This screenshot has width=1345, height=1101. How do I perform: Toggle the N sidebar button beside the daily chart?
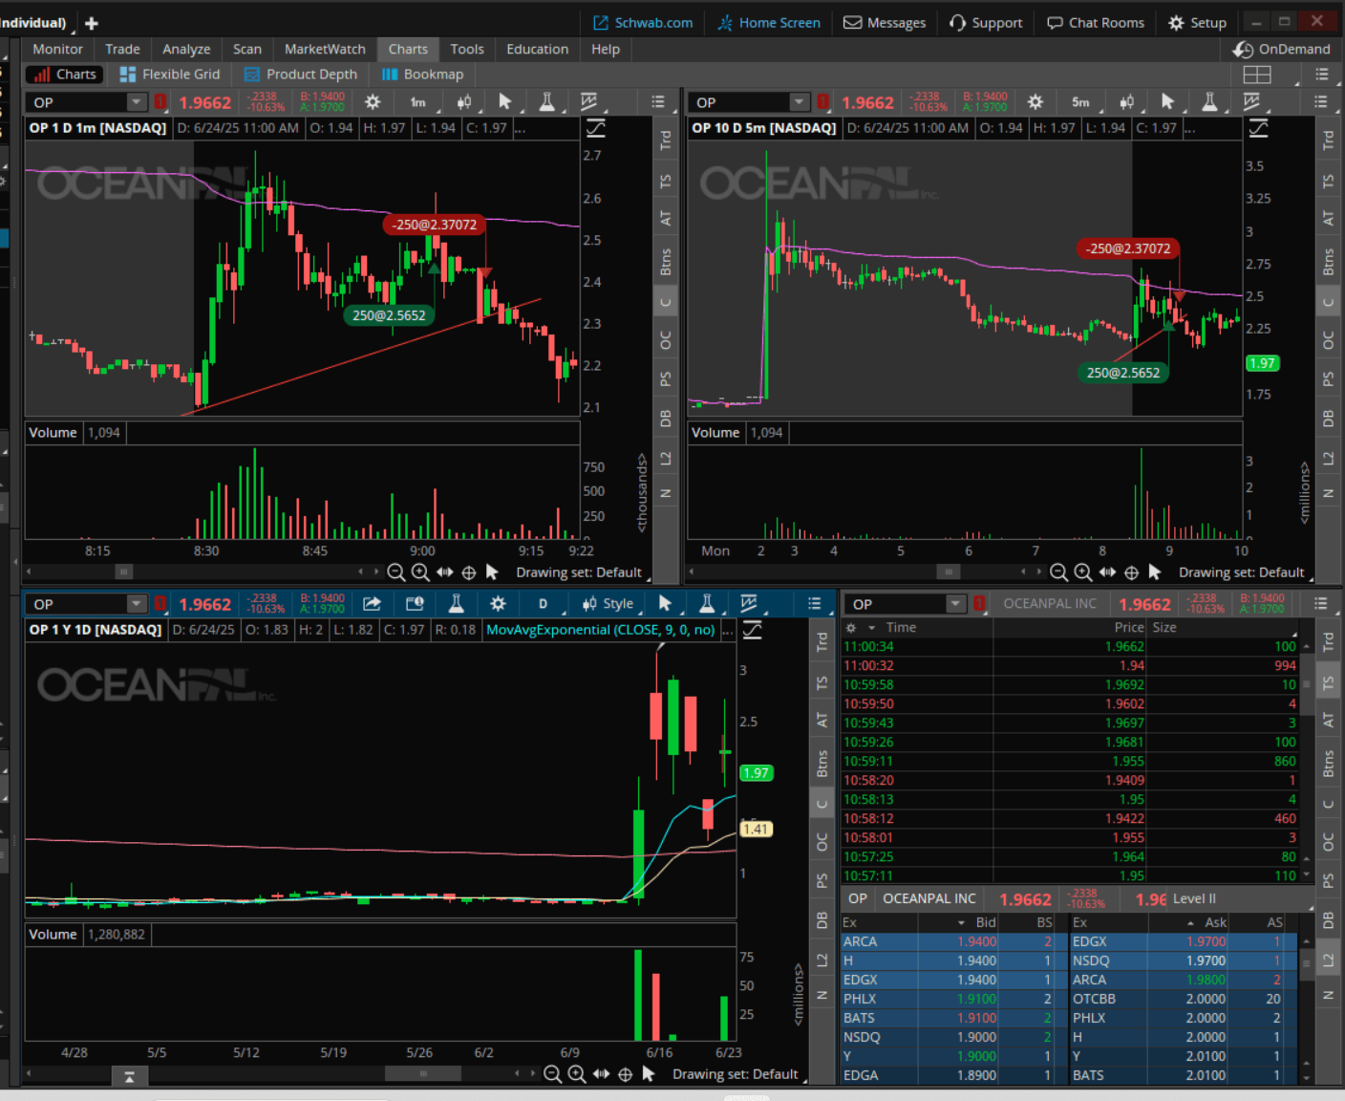(822, 995)
